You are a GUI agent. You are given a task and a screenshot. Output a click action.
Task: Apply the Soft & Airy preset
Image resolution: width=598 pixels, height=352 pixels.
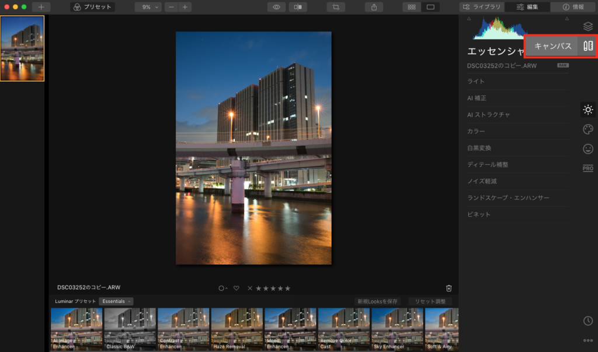click(441, 329)
